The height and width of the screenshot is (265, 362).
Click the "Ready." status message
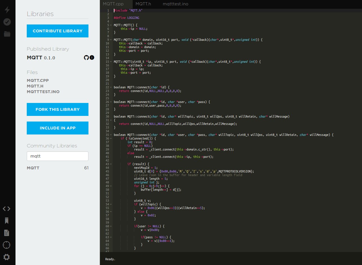pos(110,259)
